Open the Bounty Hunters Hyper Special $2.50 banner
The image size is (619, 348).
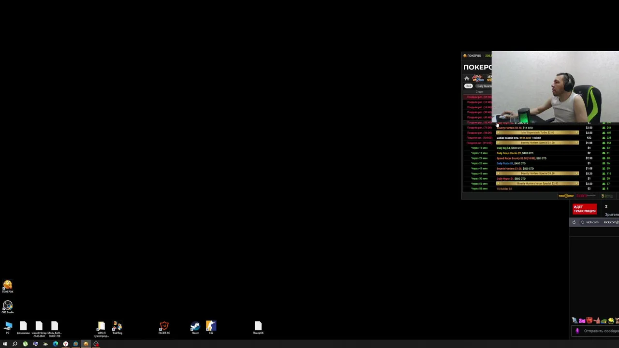click(x=537, y=184)
